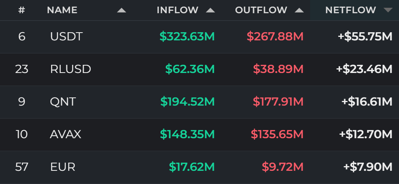Open the RLUSD token row
Viewport: 399px width, 184px height.
pyautogui.click(x=199, y=69)
